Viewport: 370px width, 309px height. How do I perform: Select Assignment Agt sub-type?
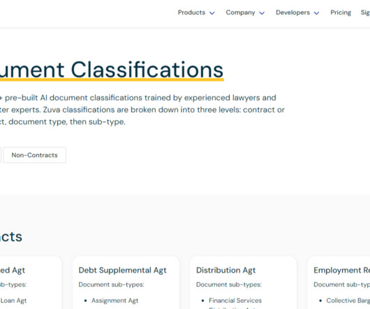tap(115, 301)
